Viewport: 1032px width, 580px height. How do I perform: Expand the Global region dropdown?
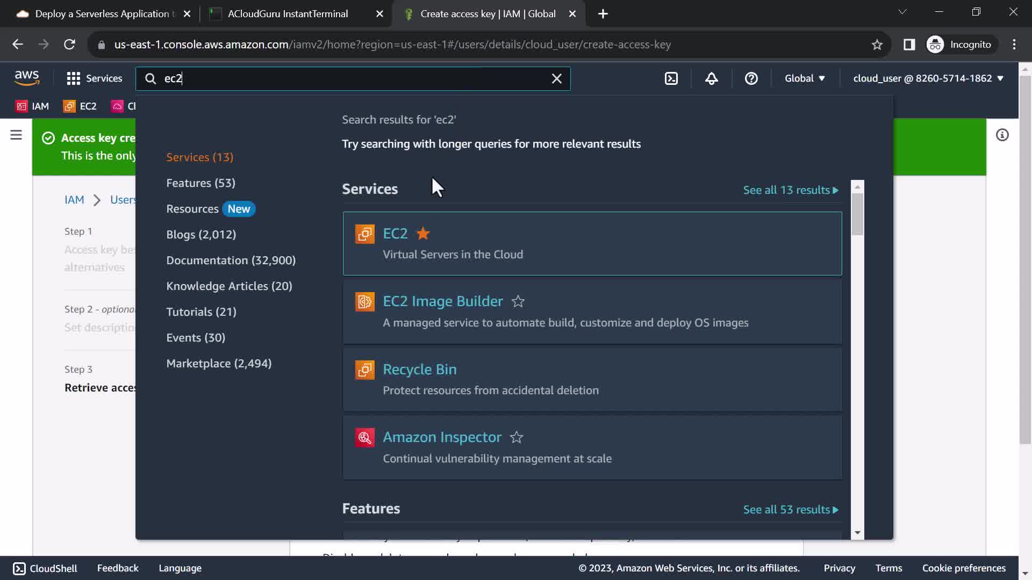pos(804,78)
